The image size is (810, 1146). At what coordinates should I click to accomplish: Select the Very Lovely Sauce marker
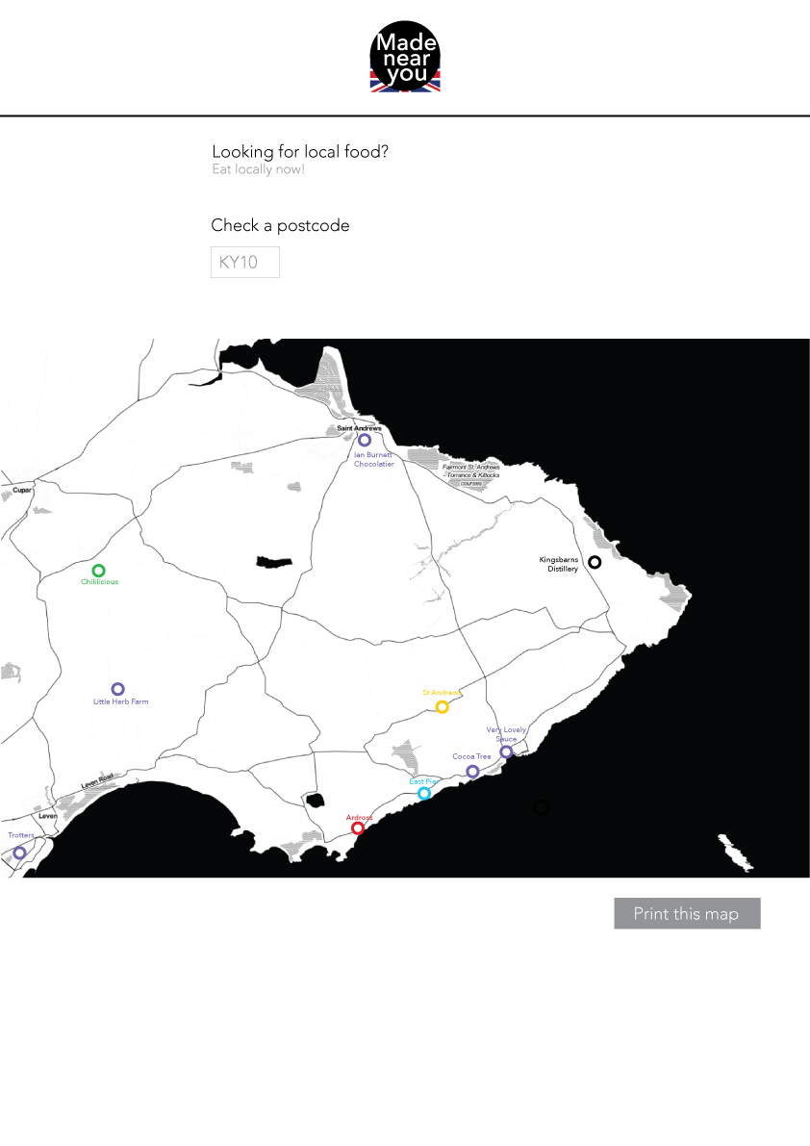coord(506,751)
